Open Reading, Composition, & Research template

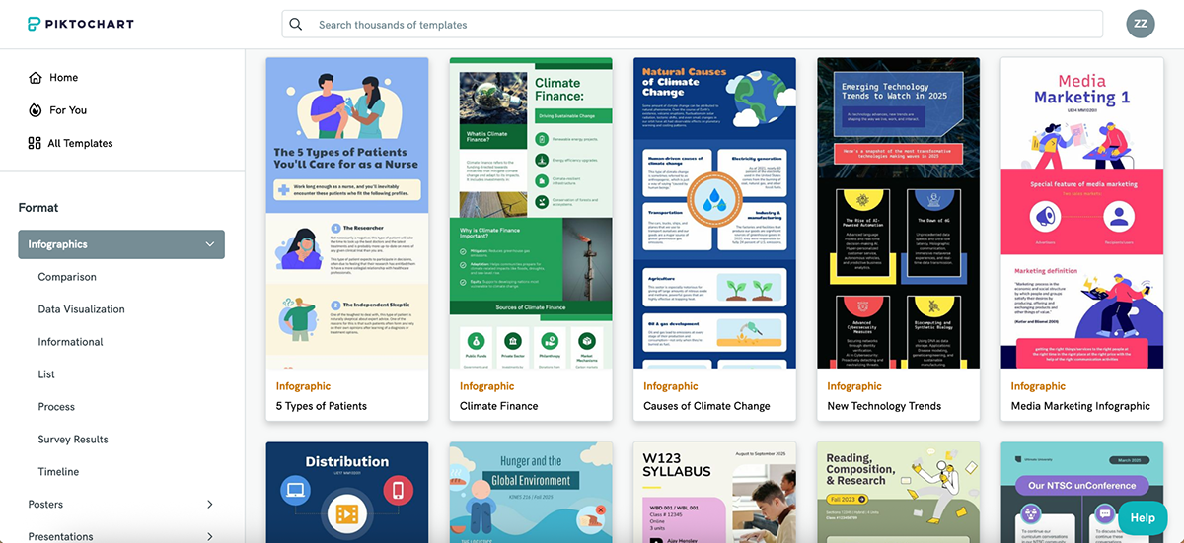(898, 493)
